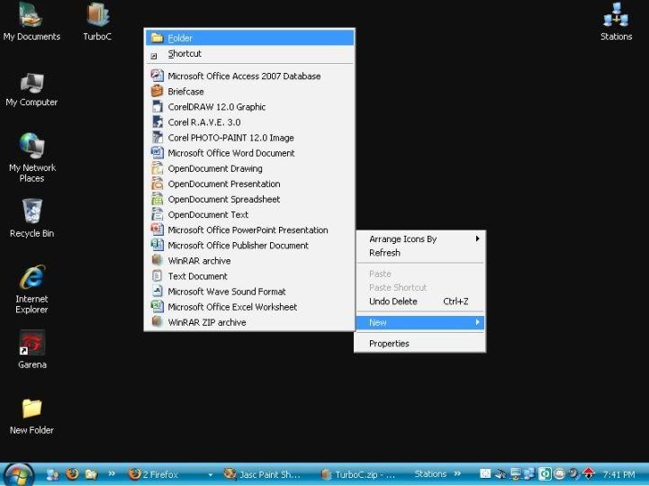
Task: Select Corel R.A.V.E. 3.0 entry
Action: [249, 122]
